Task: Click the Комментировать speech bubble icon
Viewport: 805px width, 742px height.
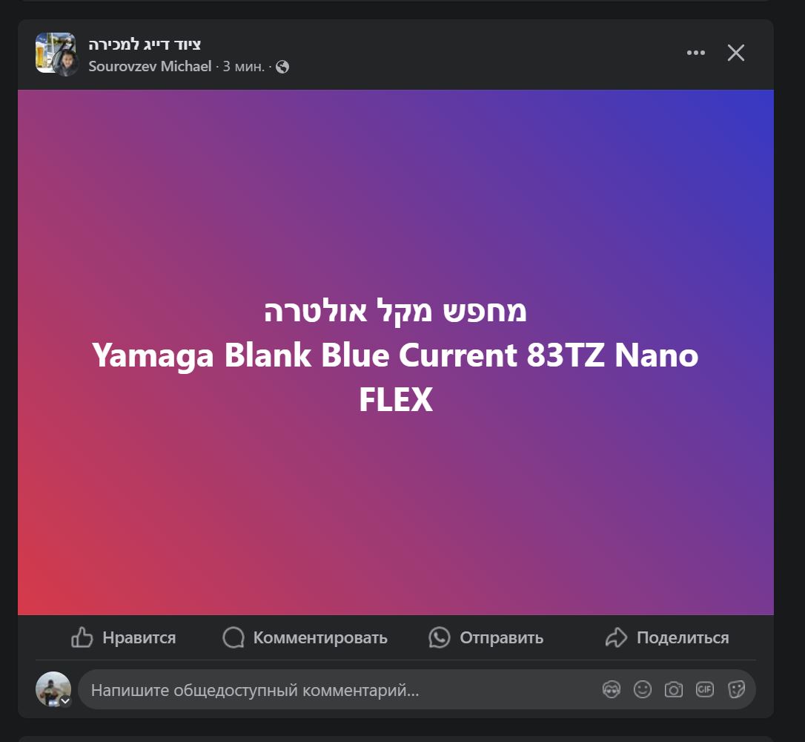Action: (x=233, y=637)
